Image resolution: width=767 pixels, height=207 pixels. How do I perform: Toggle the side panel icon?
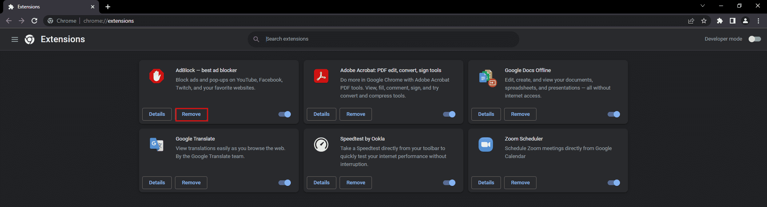tap(733, 21)
